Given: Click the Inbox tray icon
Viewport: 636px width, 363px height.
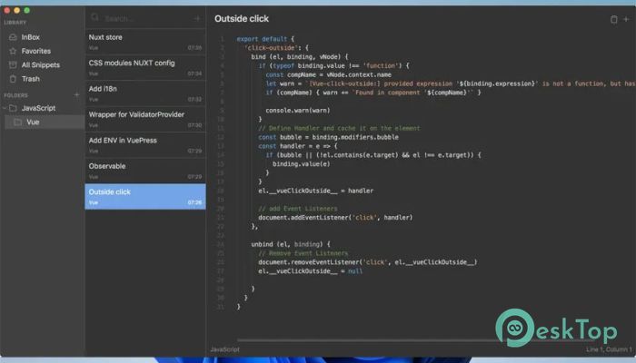Looking at the screenshot, I should pos(13,37).
